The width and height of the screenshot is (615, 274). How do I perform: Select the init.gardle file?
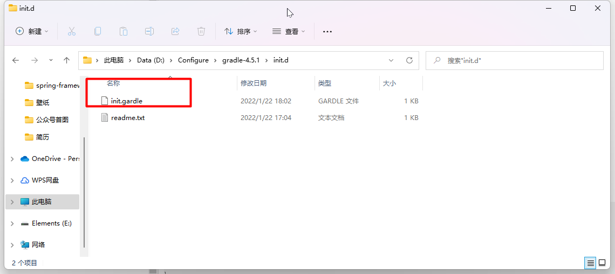(127, 101)
